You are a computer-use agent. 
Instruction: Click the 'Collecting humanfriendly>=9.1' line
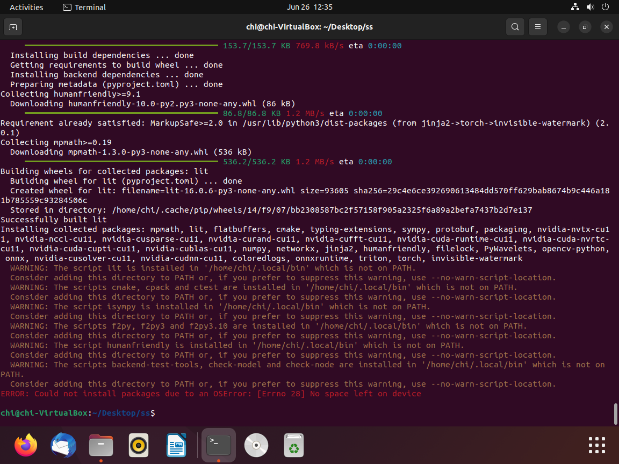click(x=70, y=95)
